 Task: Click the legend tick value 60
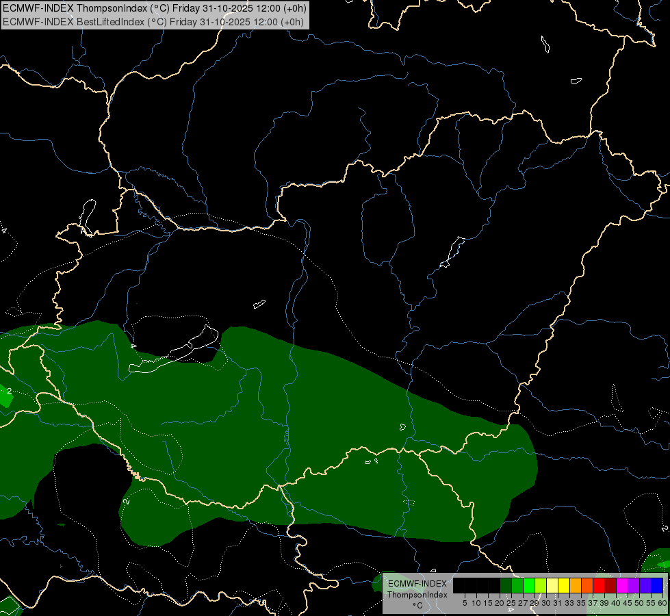coord(662,603)
